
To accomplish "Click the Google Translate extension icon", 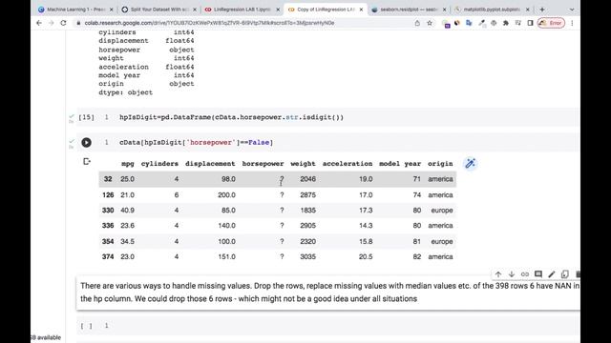I will pyautogui.click(x=469, y=23).
